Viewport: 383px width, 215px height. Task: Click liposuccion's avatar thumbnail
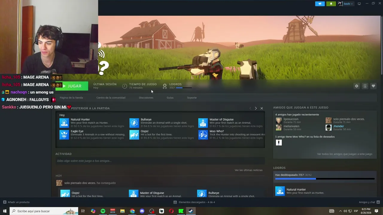[x=279, y=120]
